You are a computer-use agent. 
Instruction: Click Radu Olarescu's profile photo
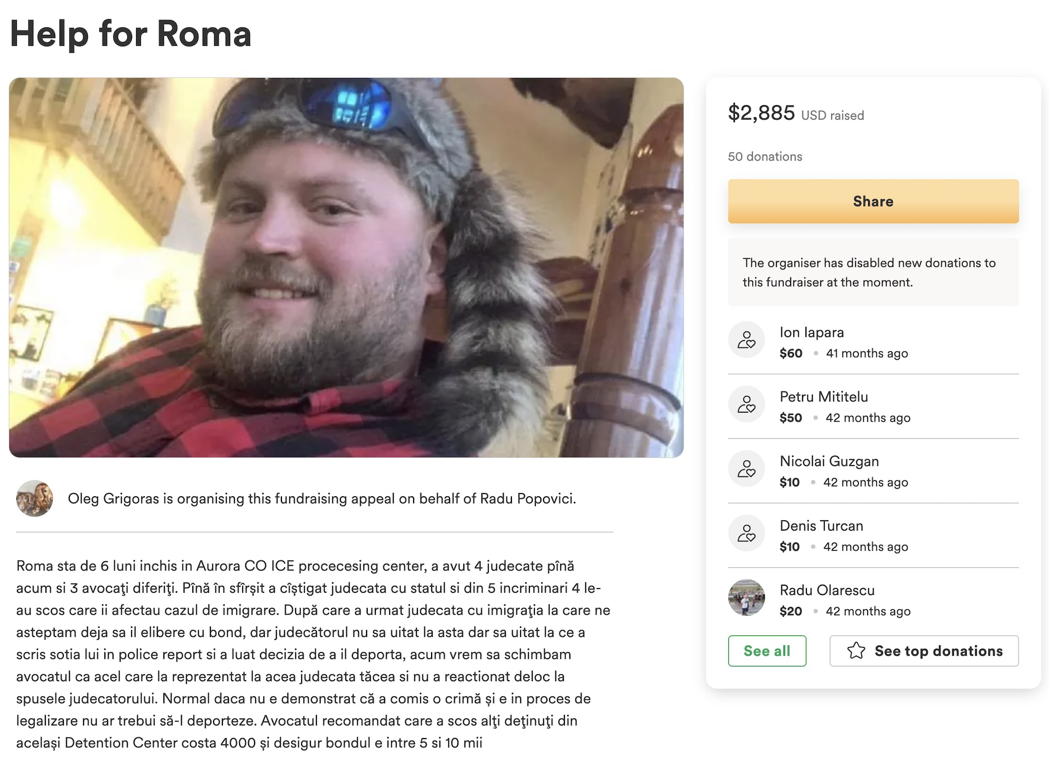[746, 597]
